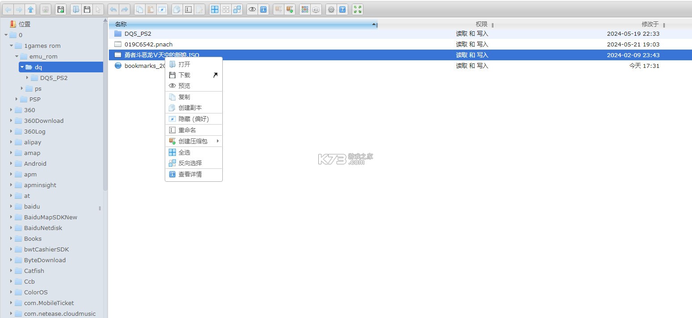Click the file upload icon in the toolbar
The width and height of the screenshot is (692, 318).
click(x=60, y=9)
